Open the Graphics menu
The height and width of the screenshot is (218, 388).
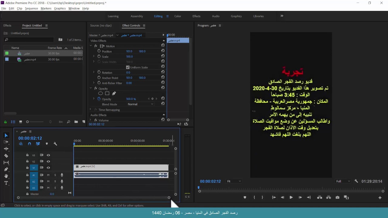point(60,8)
